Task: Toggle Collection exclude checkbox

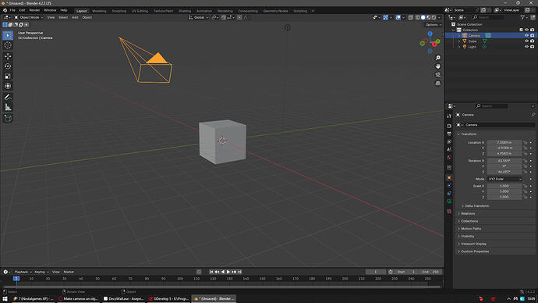Action: 521,30
